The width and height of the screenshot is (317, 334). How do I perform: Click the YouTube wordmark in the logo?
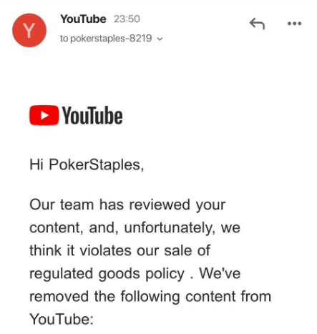92,115
